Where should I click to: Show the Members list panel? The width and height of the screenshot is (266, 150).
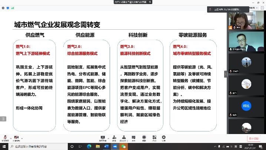pyautogui.click(x=123, y=137)
